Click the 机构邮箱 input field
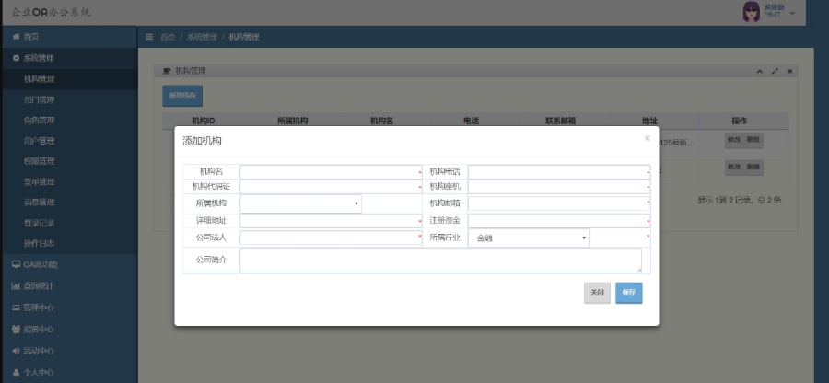This screenshot has width=829, height=383. click(559, 203)
